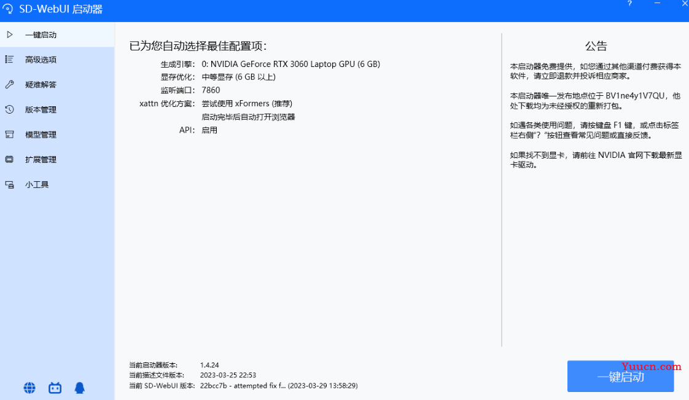The width and height of the screenshot is (689, 400).
Task: Click the large blue 一键启动 launch button
Action: 620,376
